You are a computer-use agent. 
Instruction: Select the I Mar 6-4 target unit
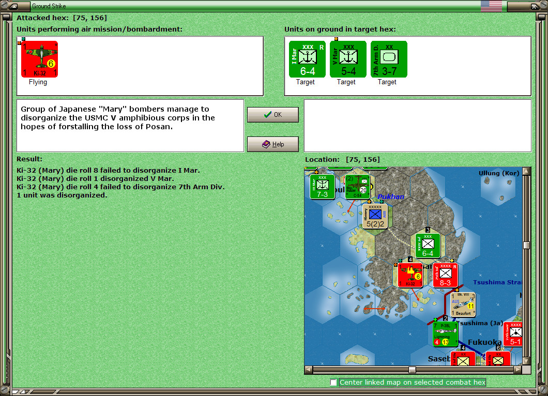[307, 59]
